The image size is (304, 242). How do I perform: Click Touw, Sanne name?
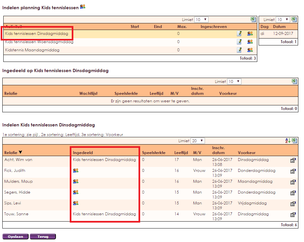16,214
